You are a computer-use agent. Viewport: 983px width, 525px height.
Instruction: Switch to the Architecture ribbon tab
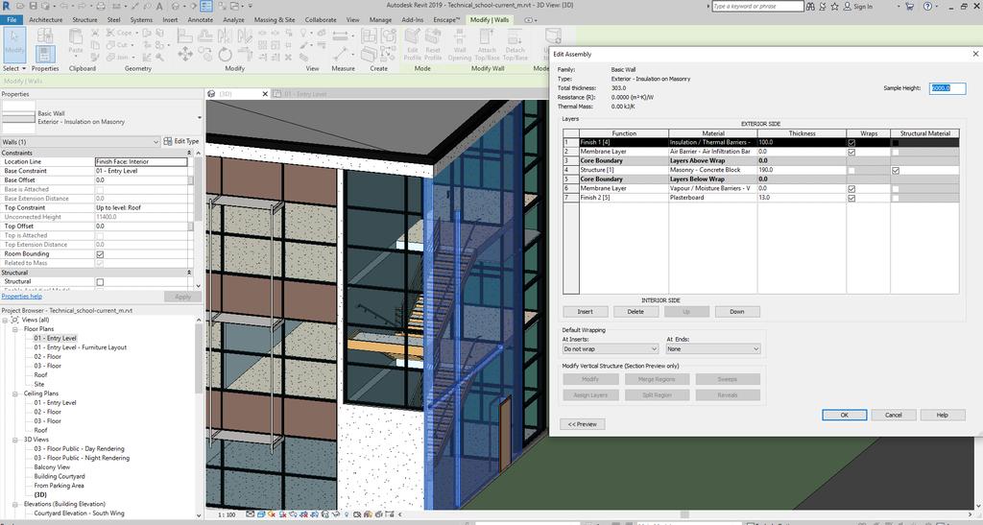[x=46, y=19]
